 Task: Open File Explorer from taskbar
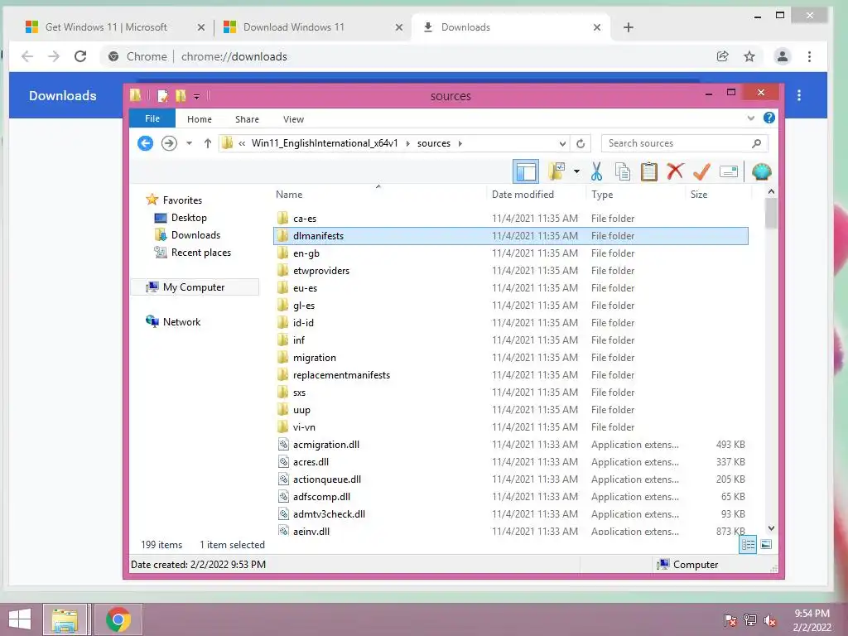pyautogui.click(x=65, y=619)
